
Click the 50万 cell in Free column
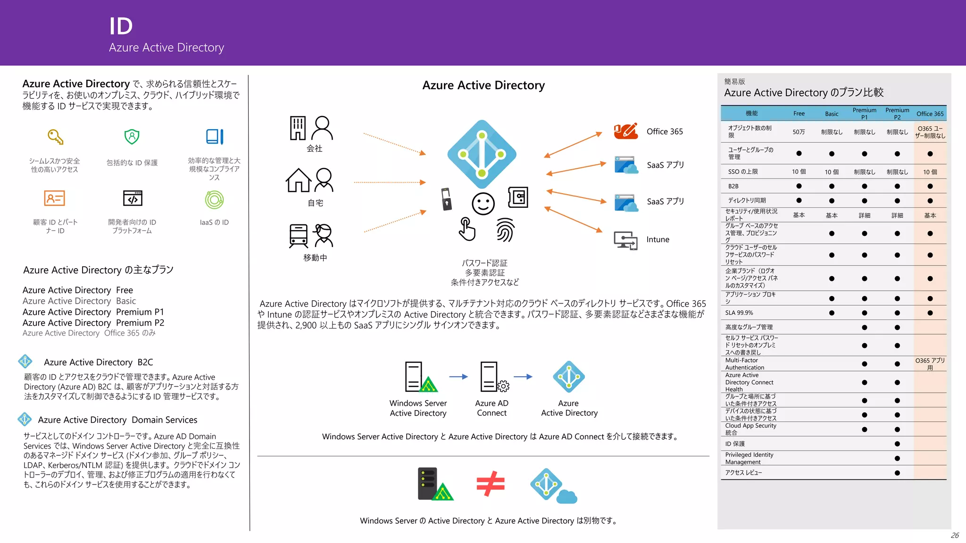(x=799, y=132)
